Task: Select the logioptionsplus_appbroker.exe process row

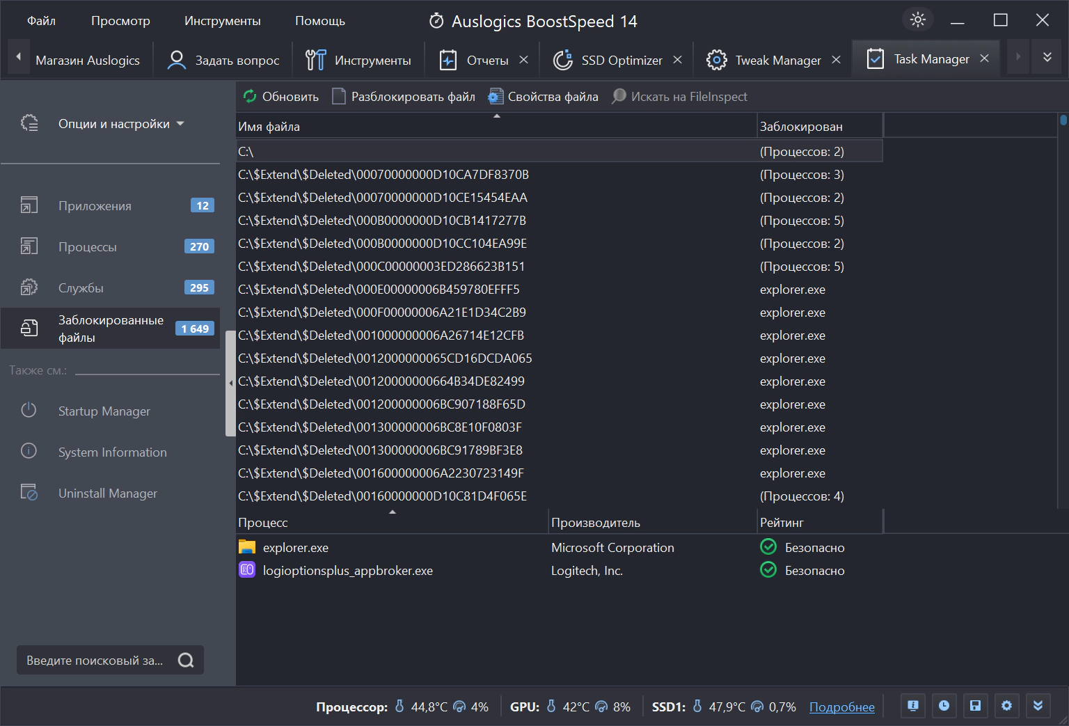Action: point(560,571)
